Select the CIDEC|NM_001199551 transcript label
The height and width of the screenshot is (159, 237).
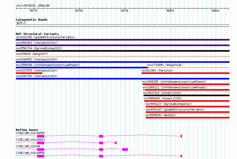pos(30,153)
